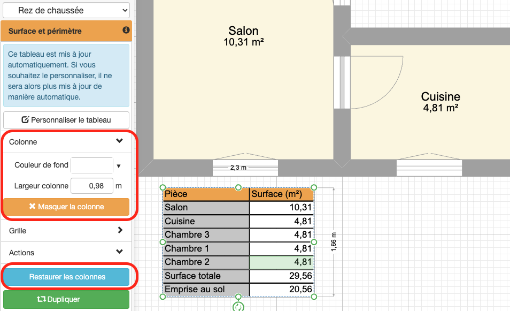Click the top-center resize handle of the table
The image size is (510, 311).
point(238,187)
